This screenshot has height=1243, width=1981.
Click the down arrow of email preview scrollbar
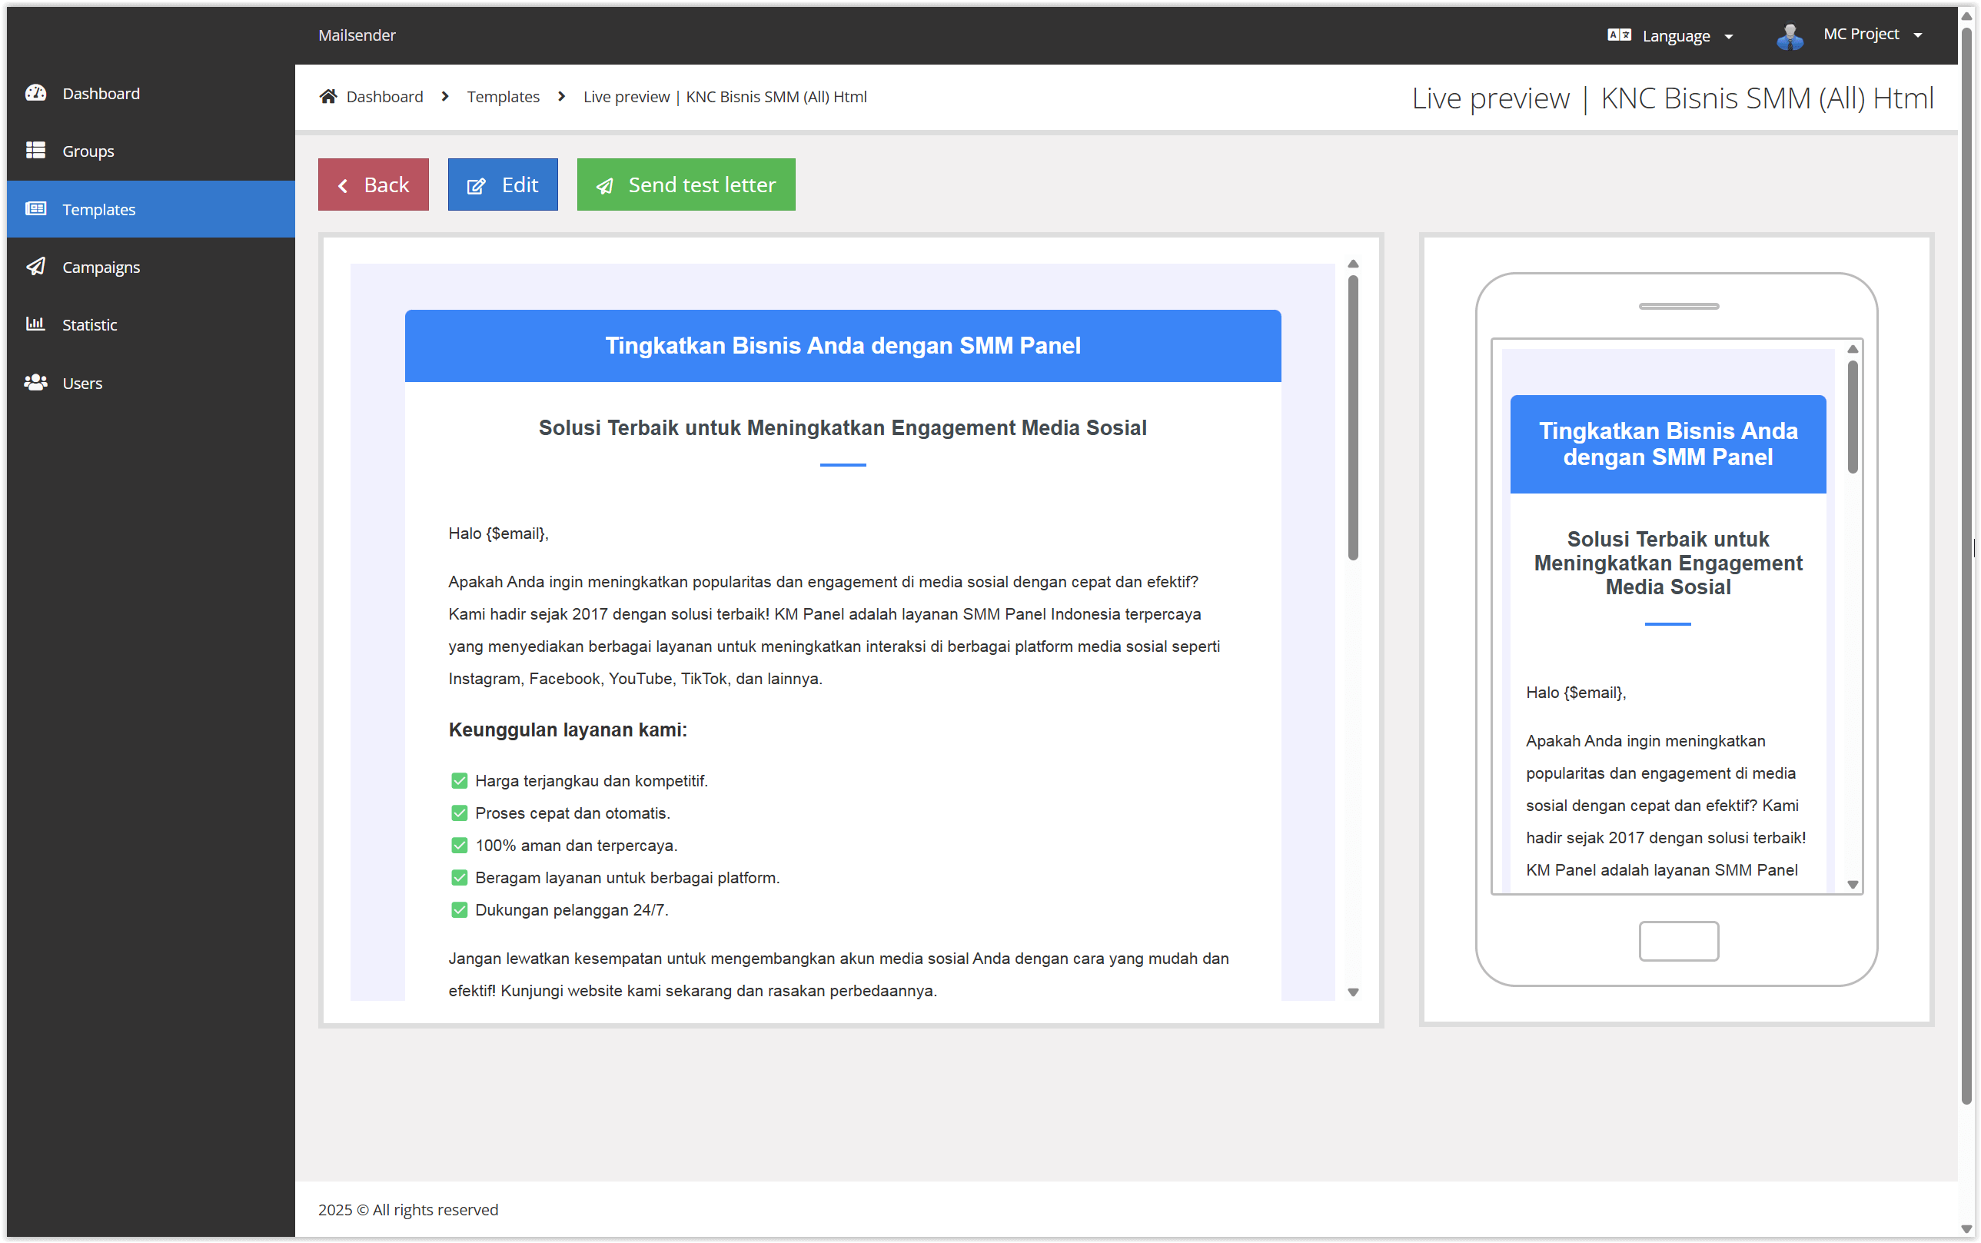tap(1353, 992)
